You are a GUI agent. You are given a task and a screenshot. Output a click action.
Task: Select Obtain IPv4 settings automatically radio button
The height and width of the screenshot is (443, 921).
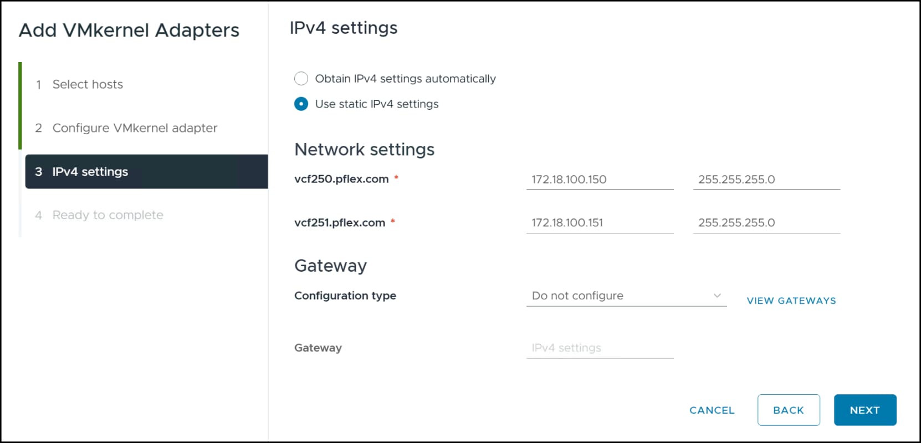point(301,79)
